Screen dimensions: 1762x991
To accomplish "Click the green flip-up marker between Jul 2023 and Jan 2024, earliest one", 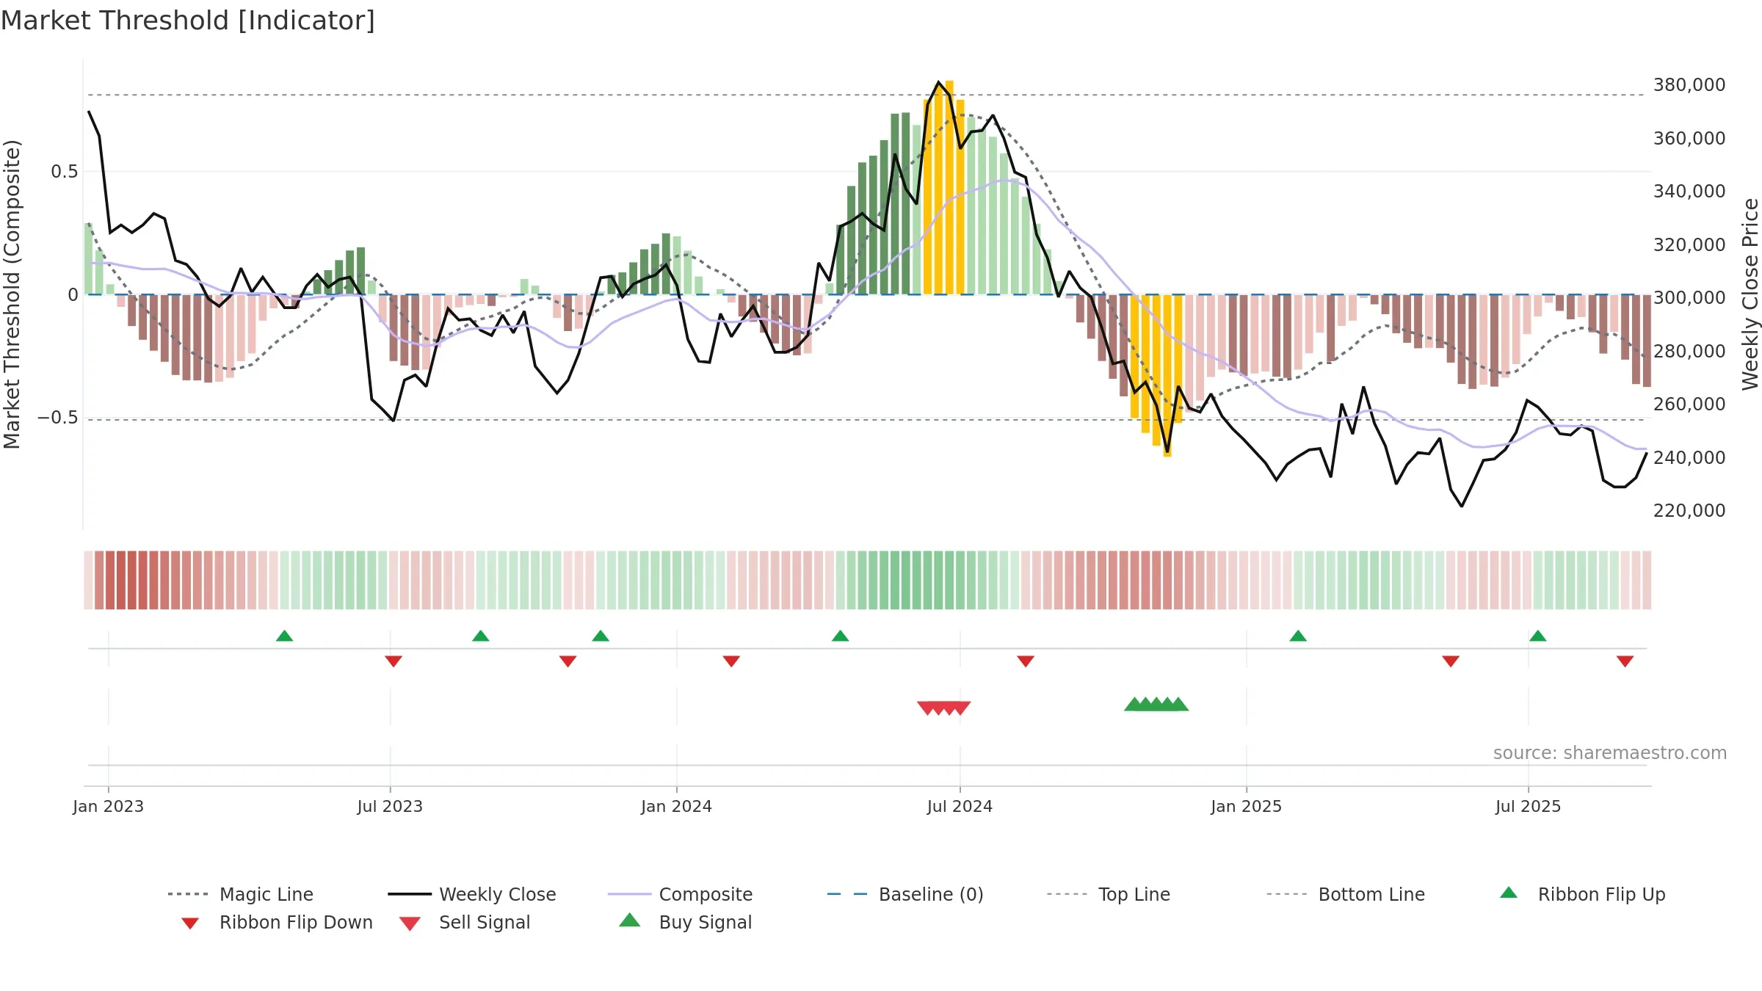I will tap(481, 636).
